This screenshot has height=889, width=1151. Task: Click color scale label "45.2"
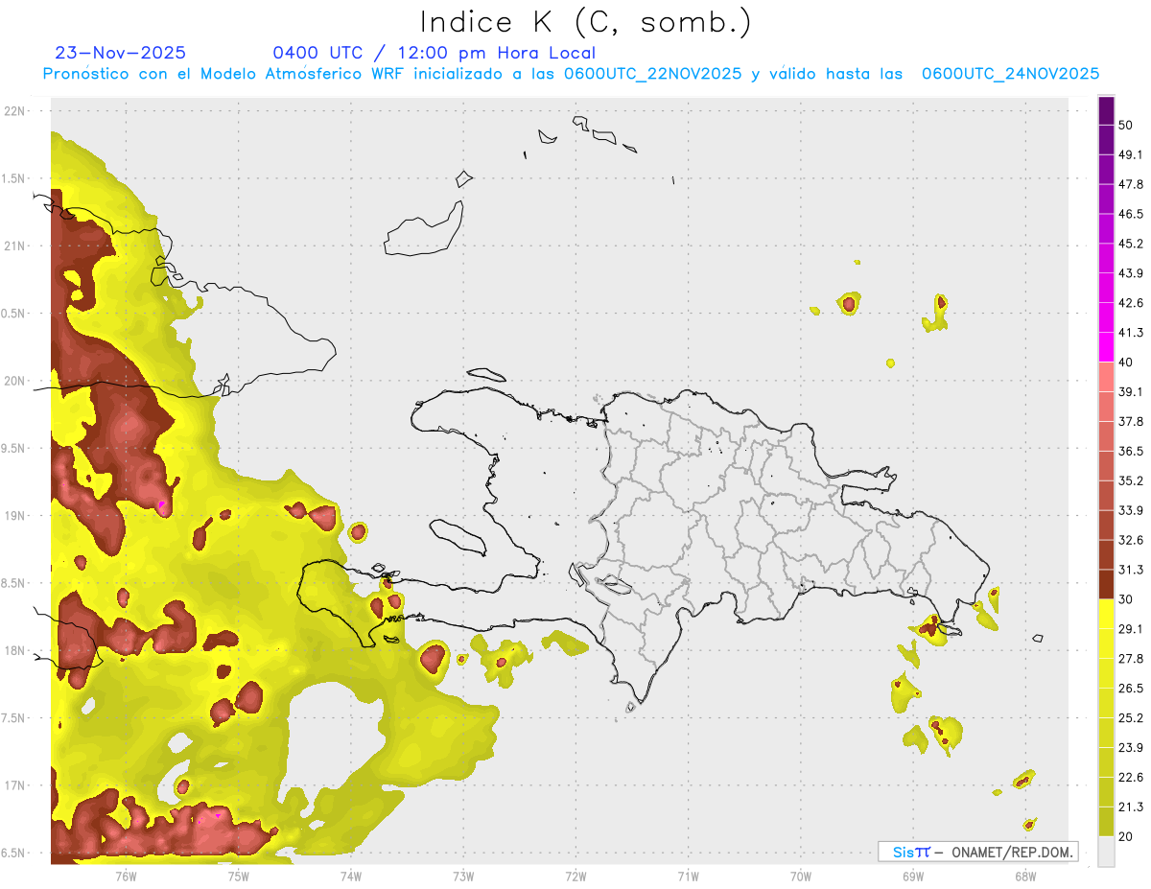(1131, 244)
